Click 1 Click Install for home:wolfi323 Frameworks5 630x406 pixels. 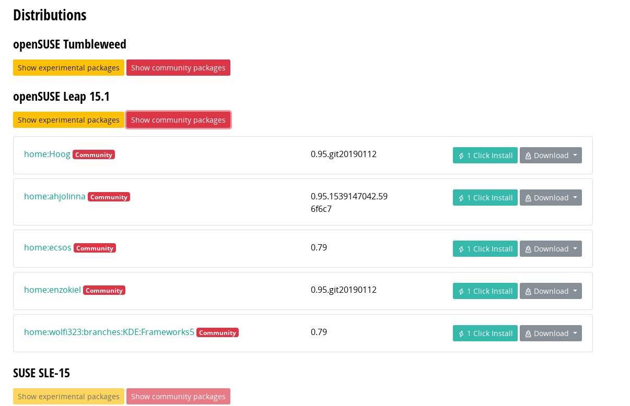pyautogui.click(x=485, y=333)
